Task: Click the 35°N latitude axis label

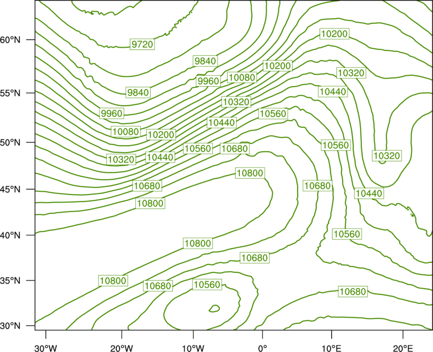Action: [x=10, y=281]
